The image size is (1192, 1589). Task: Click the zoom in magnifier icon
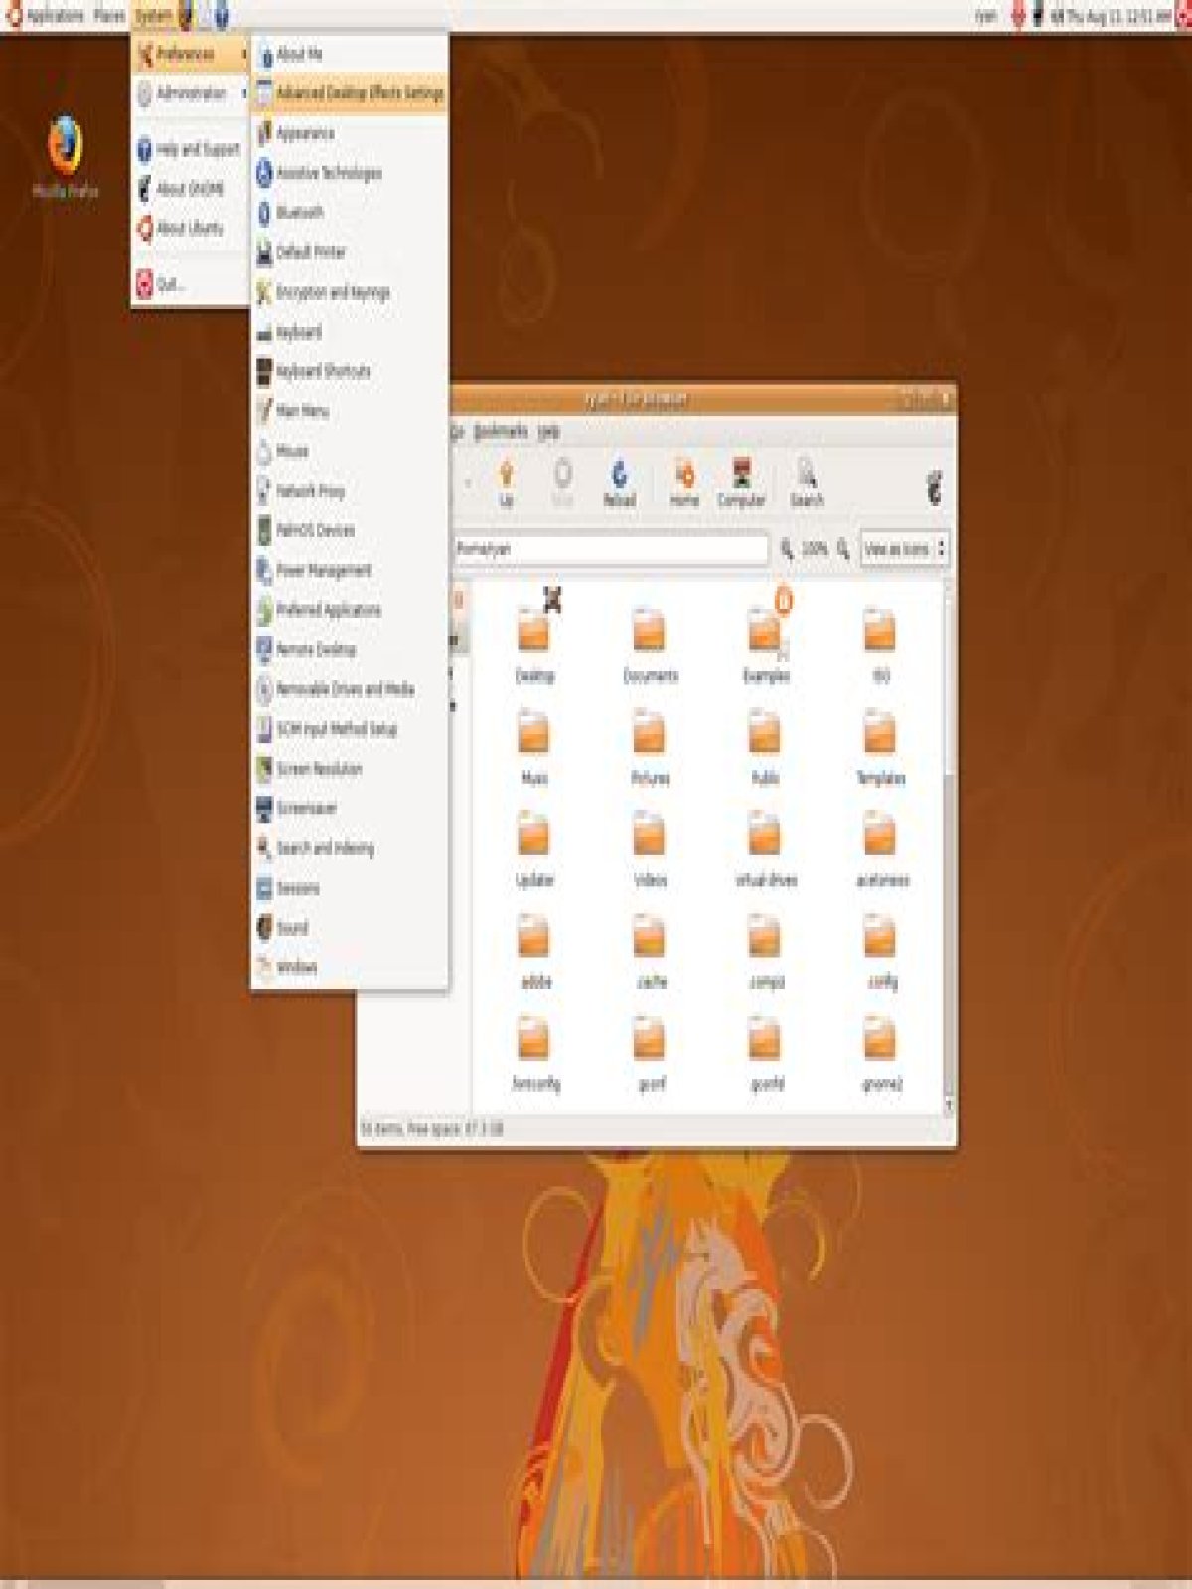(x=843, y=548)
